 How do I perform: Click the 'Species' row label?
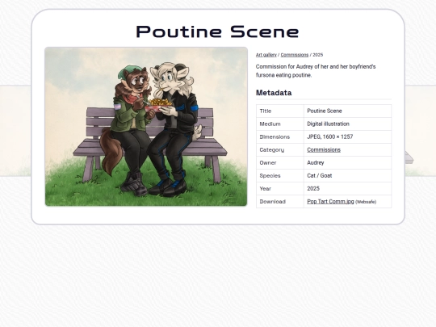[x=270, y=176]
